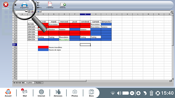Click the zoom out minus icon
The height and width of the screenshot is (98, 175).
[132, 93]
